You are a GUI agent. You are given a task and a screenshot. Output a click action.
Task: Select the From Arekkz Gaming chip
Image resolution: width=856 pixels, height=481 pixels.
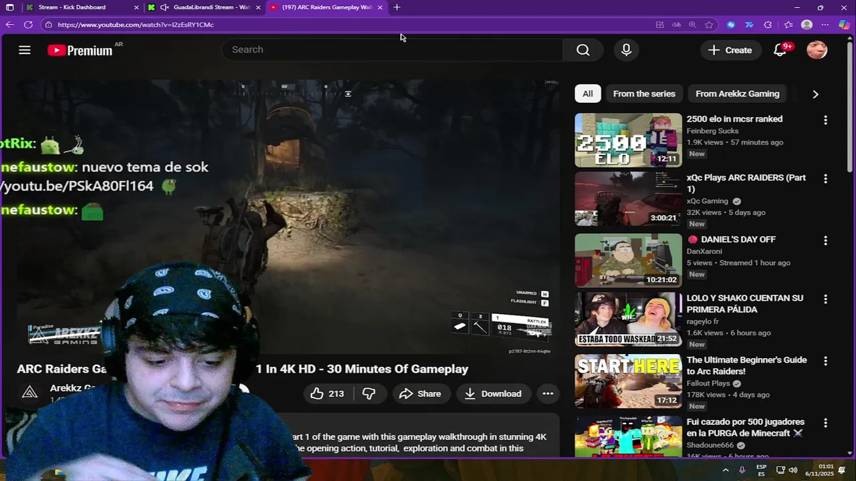(737, 94)
